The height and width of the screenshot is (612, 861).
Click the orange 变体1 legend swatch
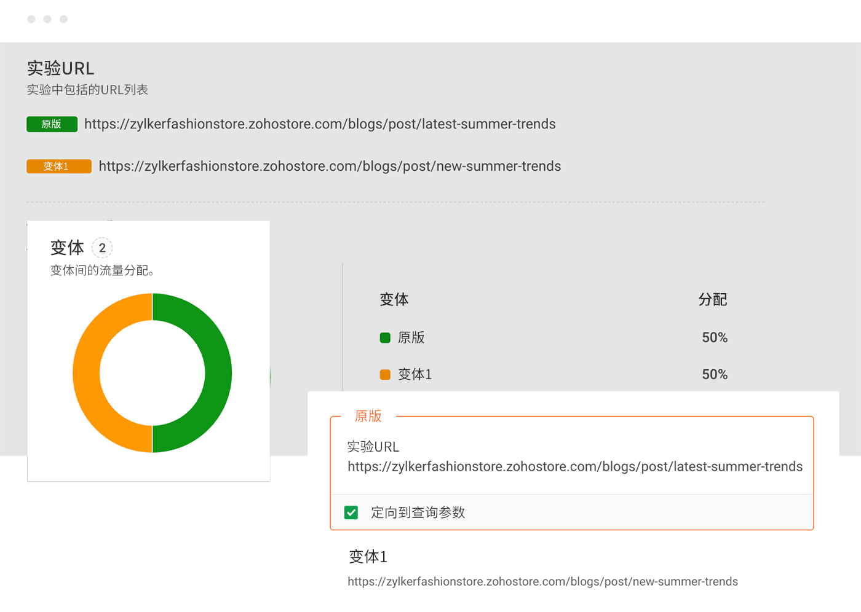point(385,374)
